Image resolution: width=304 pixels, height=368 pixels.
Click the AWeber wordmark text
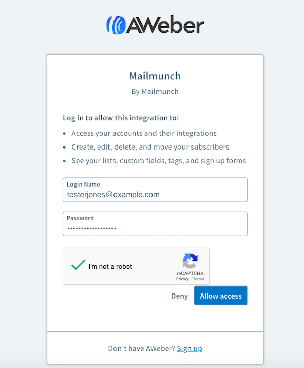pos(165,25)
